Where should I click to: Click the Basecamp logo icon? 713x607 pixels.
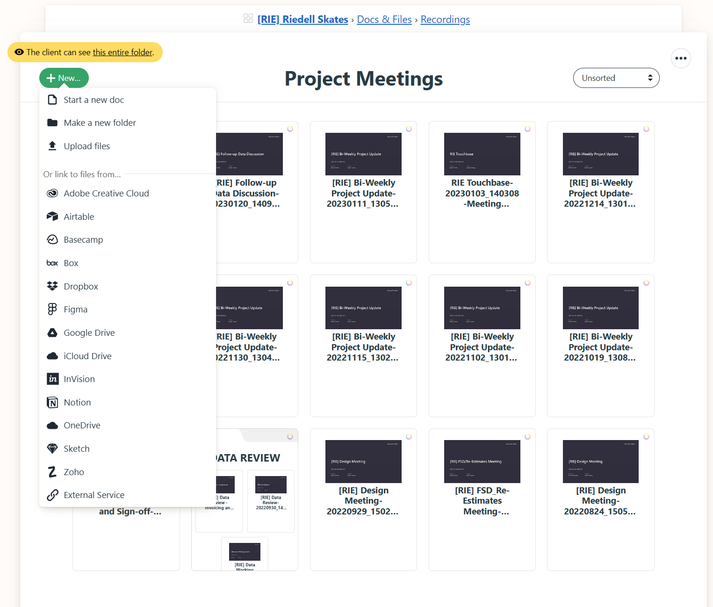(52, 239)
